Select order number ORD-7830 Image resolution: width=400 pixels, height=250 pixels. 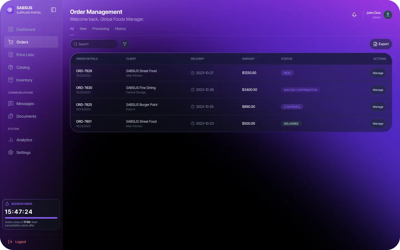tap(84, 87)
